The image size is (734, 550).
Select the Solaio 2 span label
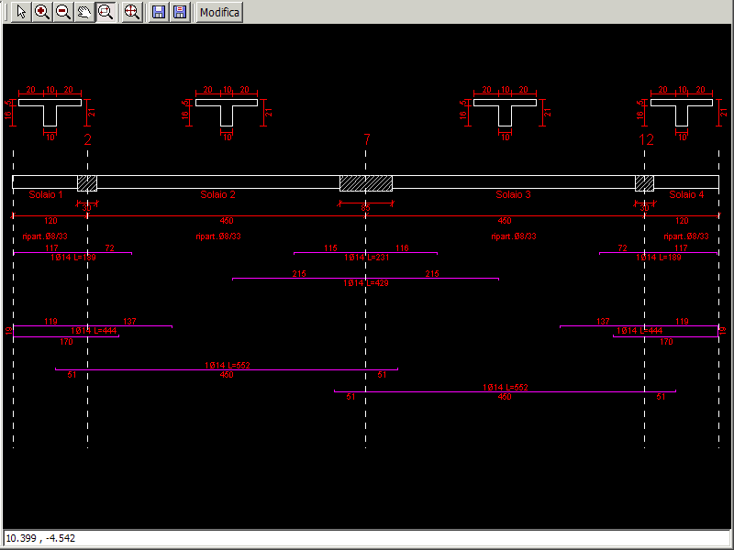click(x=218, y=194)
